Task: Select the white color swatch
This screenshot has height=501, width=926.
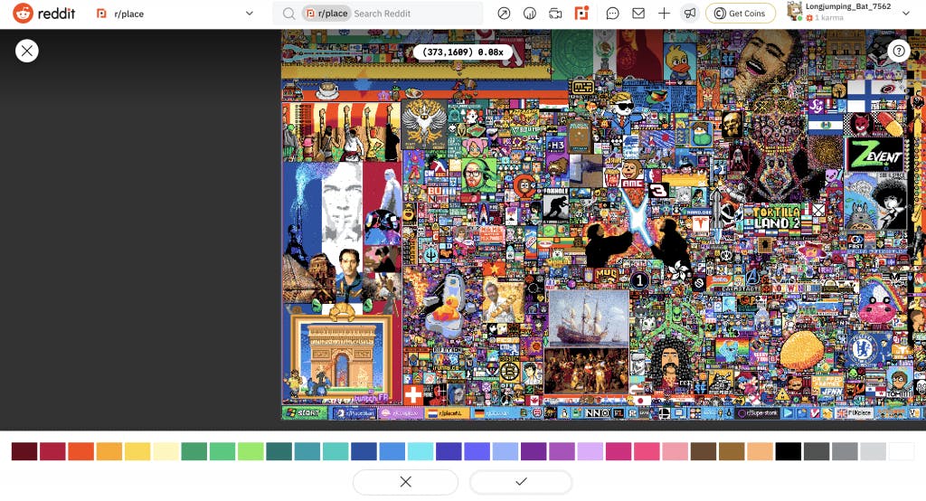Action: (x=902, y=451)
